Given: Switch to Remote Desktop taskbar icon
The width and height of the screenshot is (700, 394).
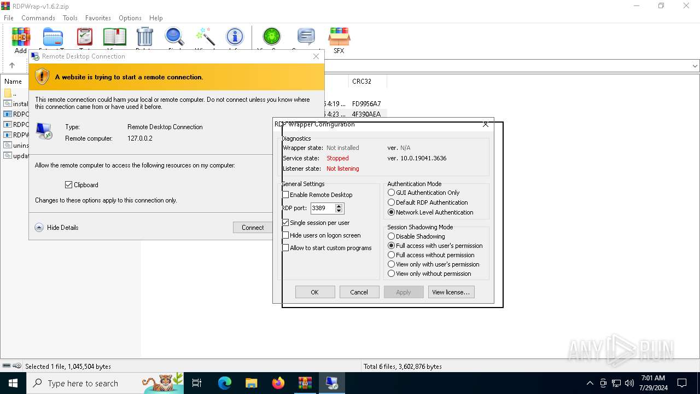Looking at the screenshot, I should pyautogui.click(x=332, y=383).
